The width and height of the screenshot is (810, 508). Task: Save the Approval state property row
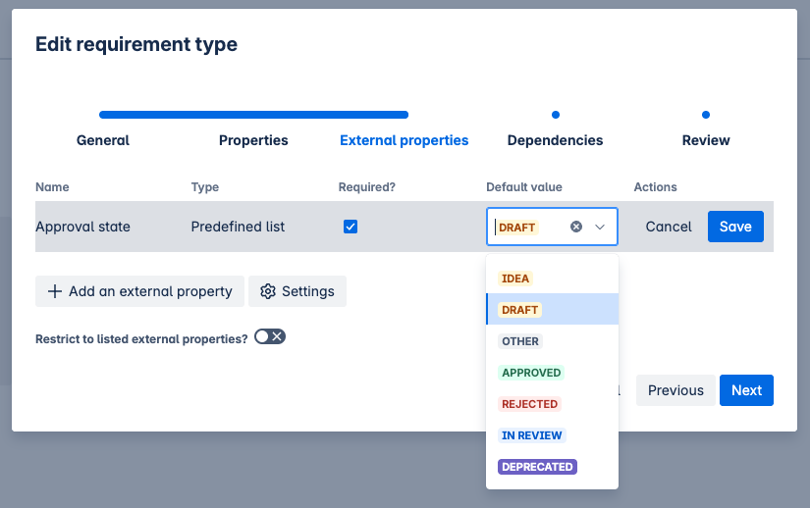[x=735, y=227]
